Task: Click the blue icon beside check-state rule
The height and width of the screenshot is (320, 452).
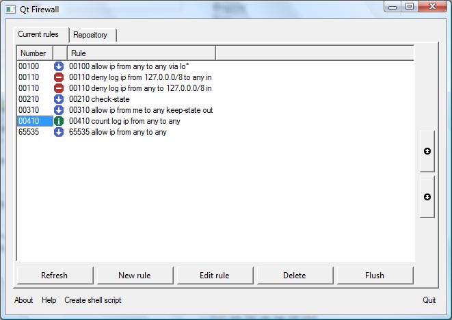Action: (x=59, y=99)
